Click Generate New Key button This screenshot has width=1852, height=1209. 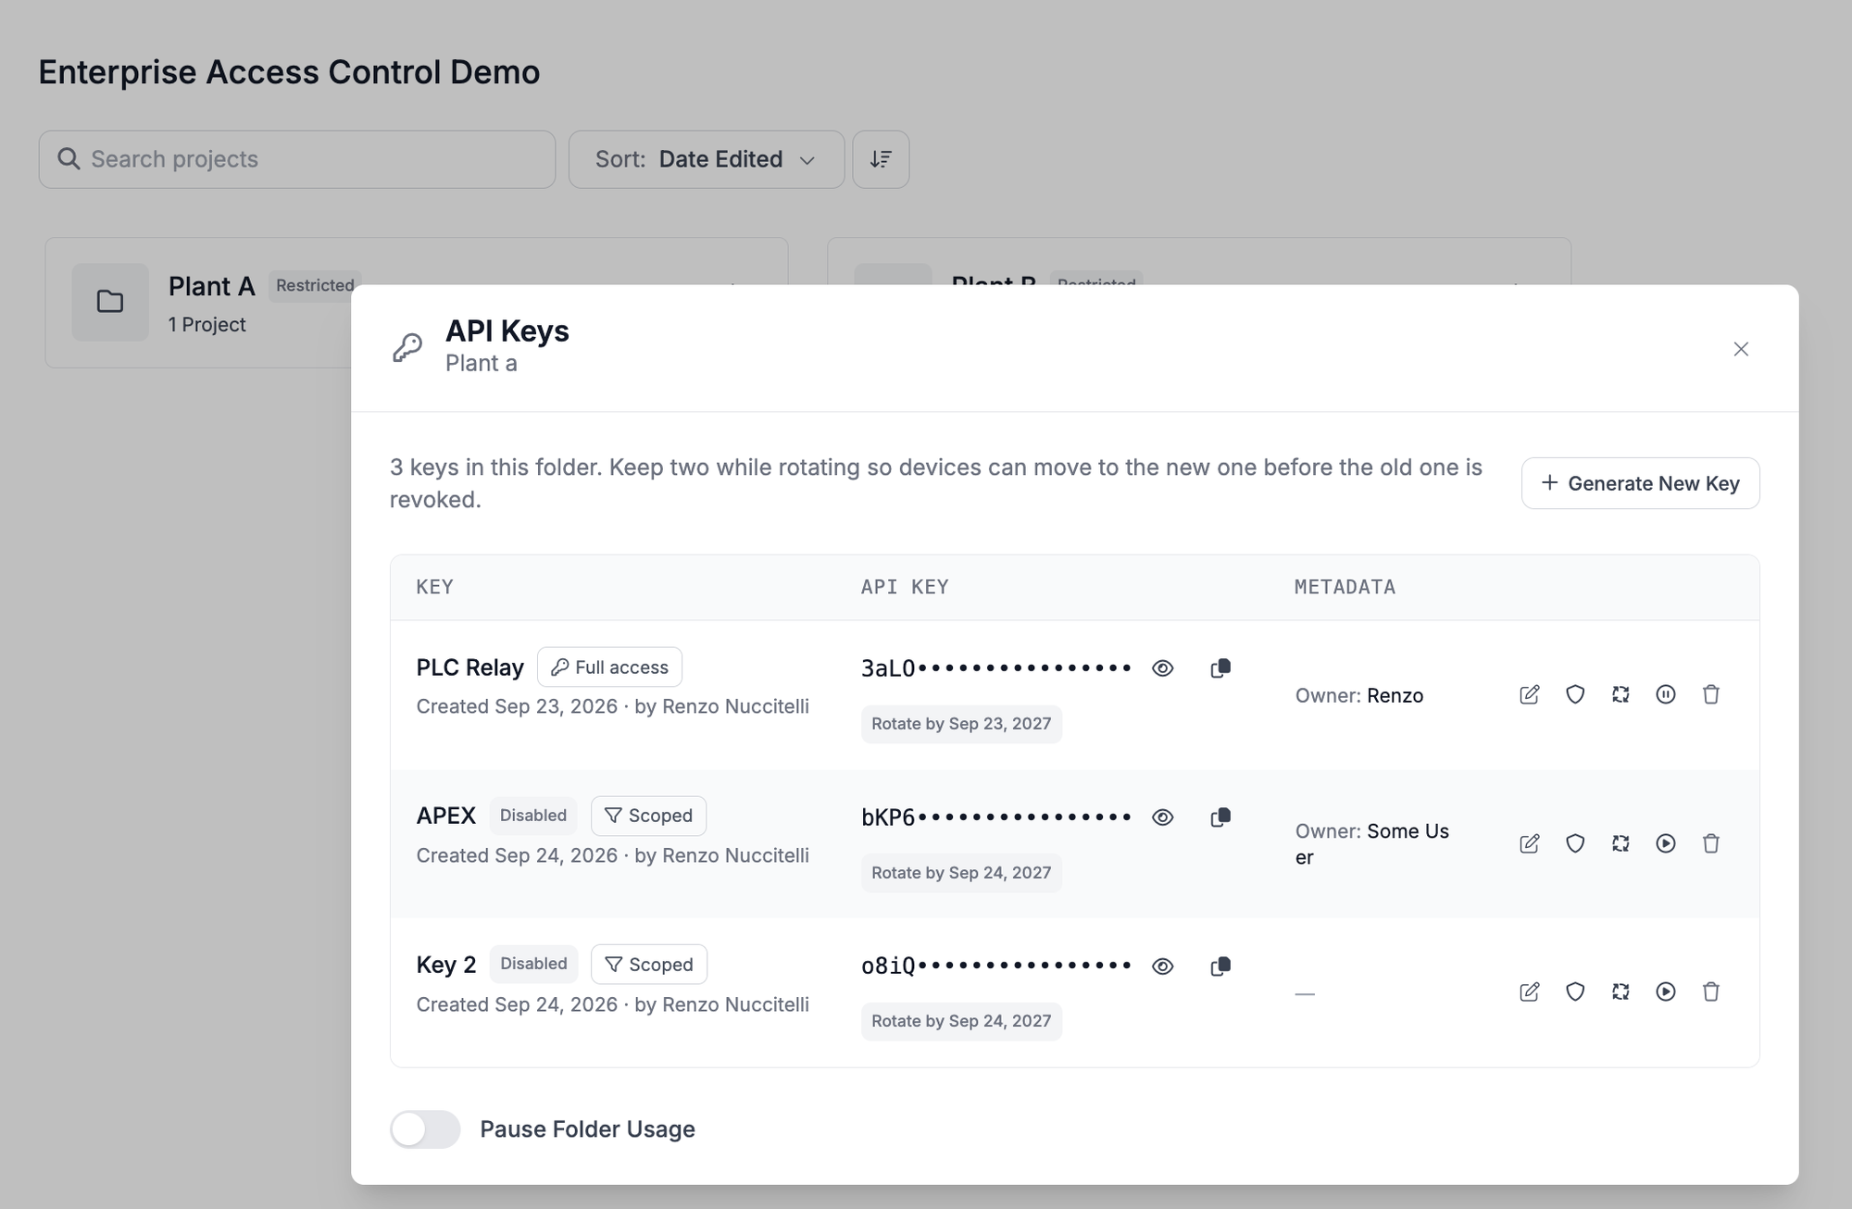coord(1640,483)
